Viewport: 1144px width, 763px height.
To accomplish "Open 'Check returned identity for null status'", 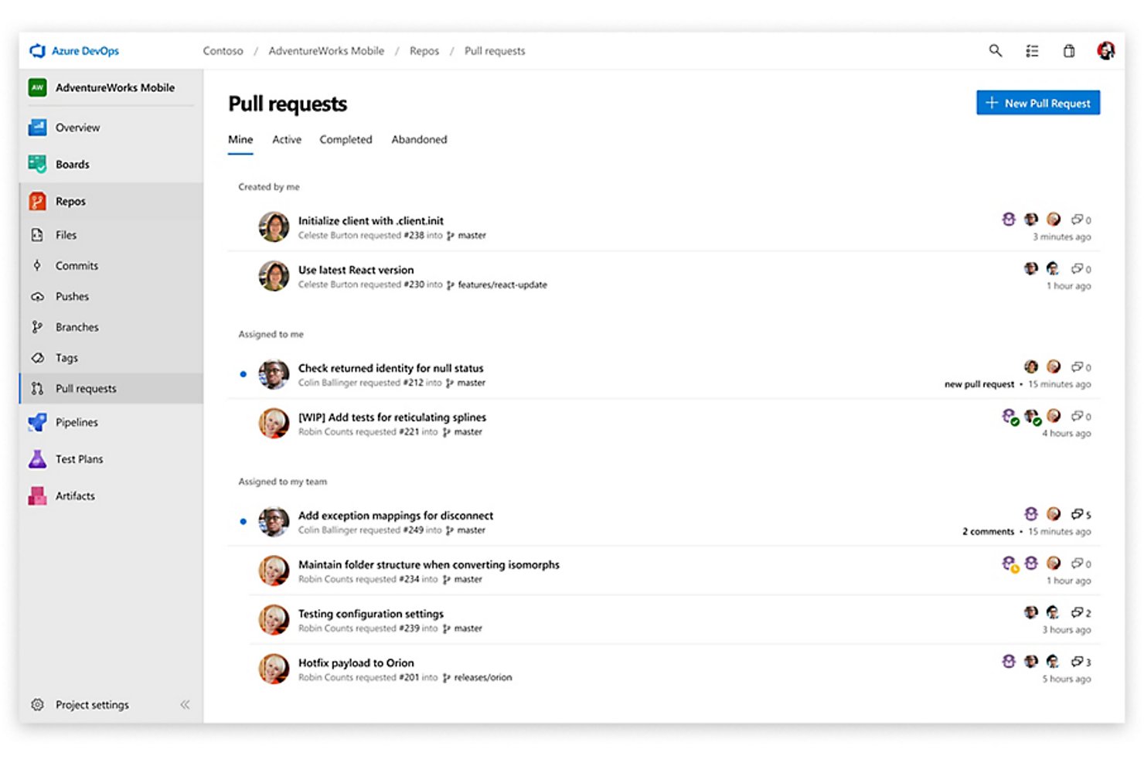I will (x=391, y=368).
